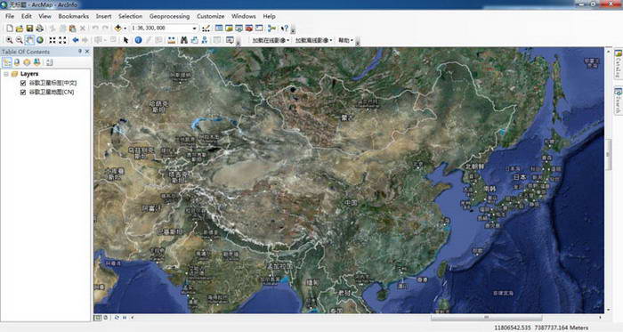Click List By Visibility icon
The image size is (623, 332).
click(27, 62)
